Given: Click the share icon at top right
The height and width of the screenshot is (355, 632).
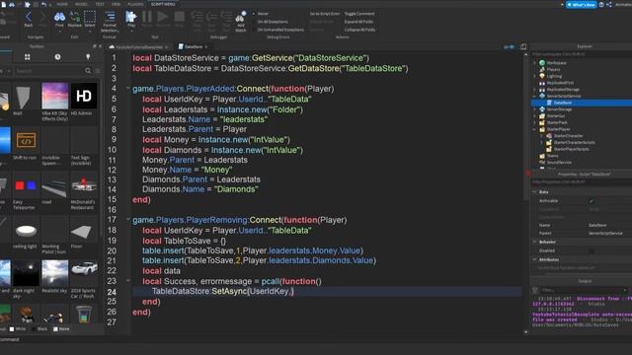Looking at the screenshot, I should pyautogui.click(x=609, y=4).
